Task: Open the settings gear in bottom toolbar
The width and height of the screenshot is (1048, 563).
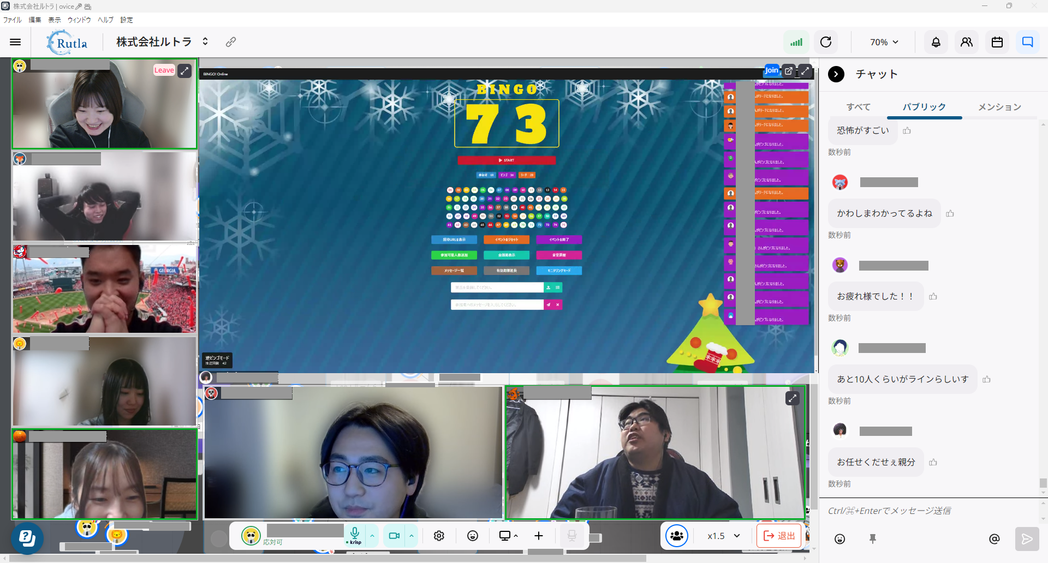Action: coord(439,536)
